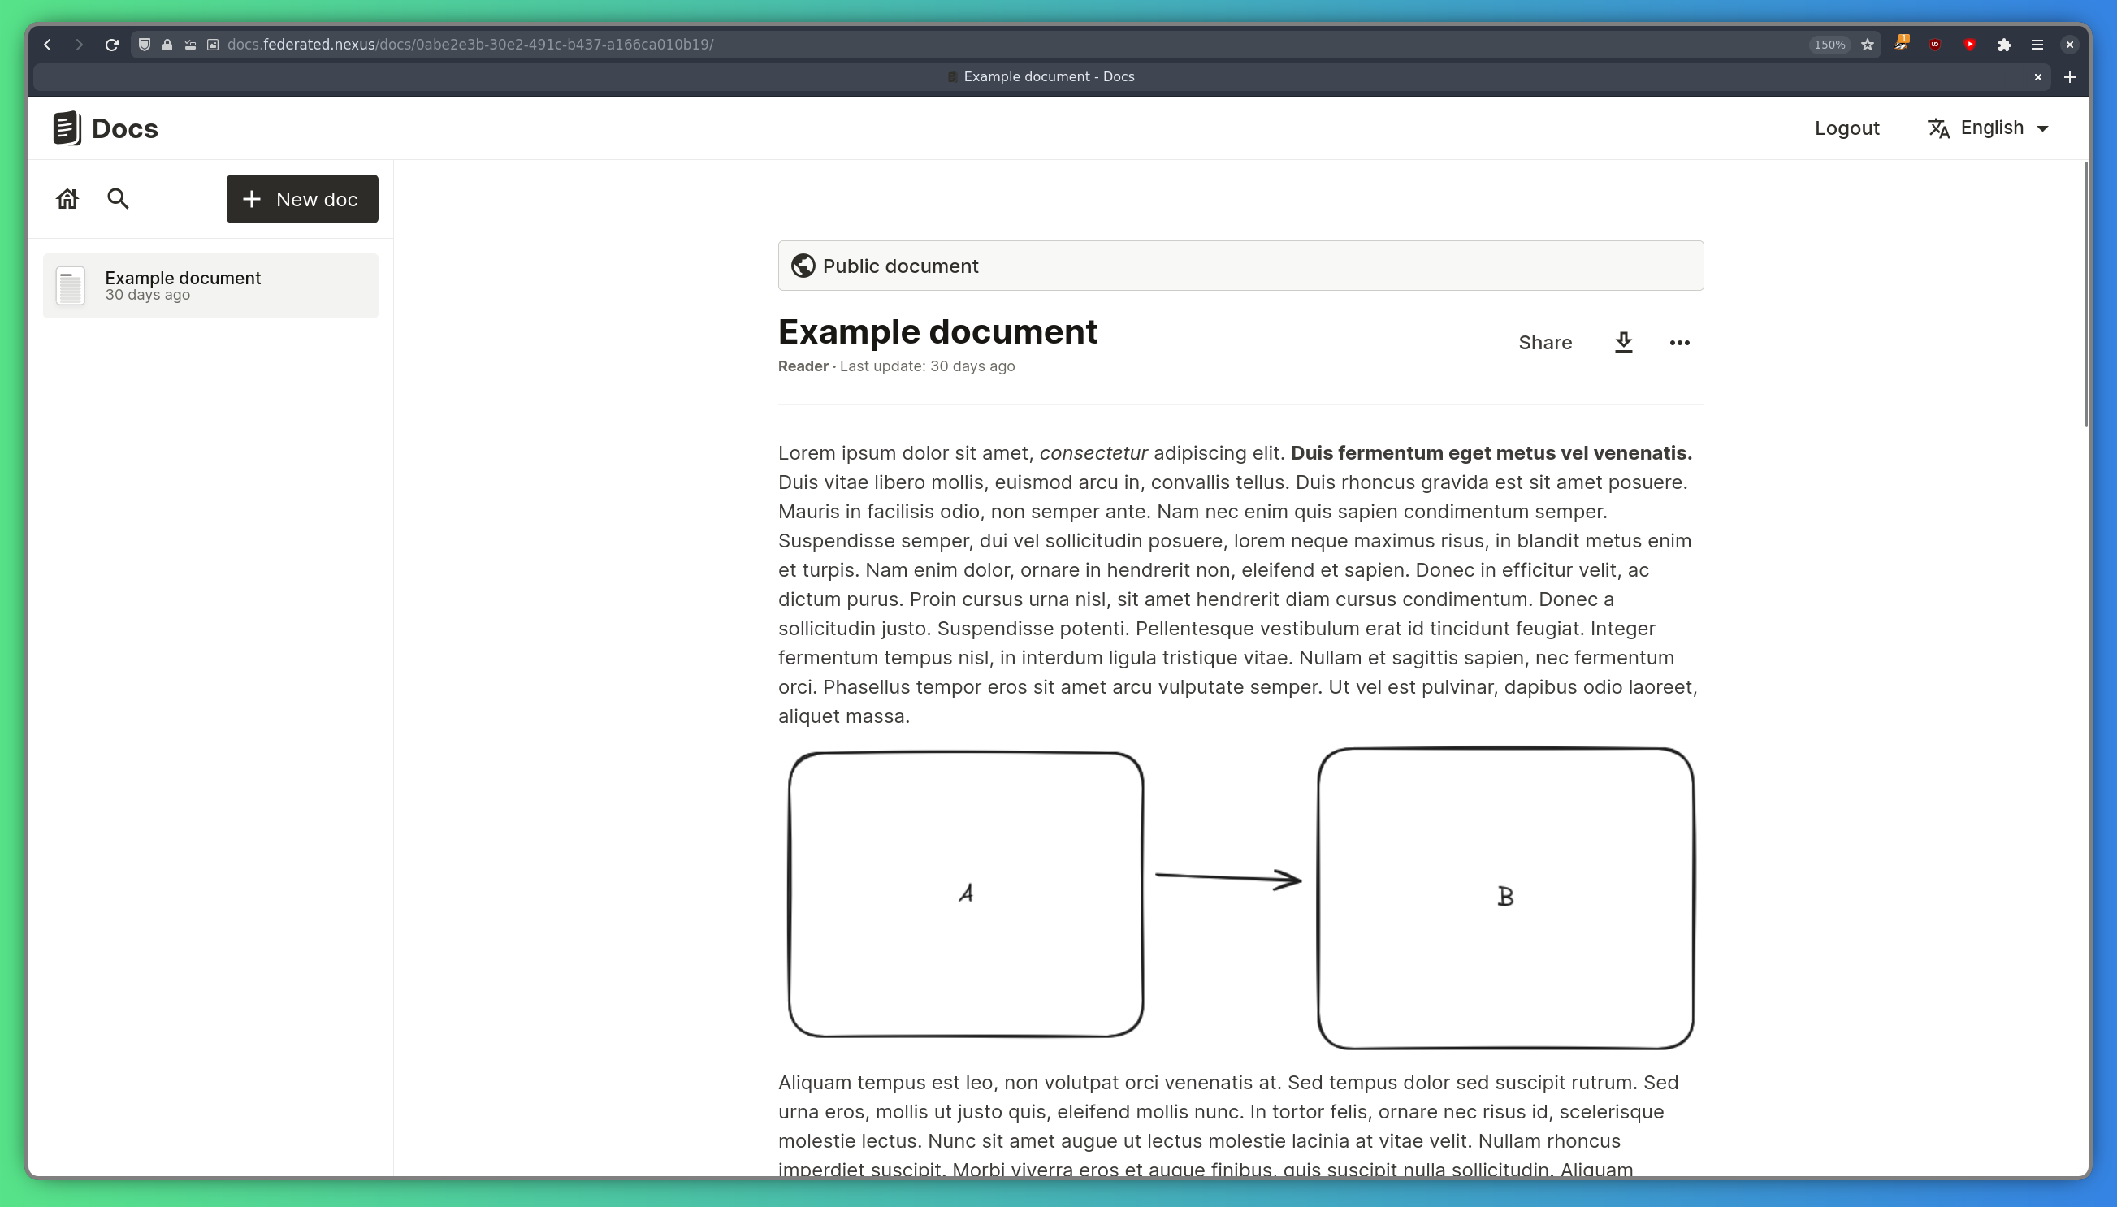Click the 150% zoom indicator

click(1828, 45)
